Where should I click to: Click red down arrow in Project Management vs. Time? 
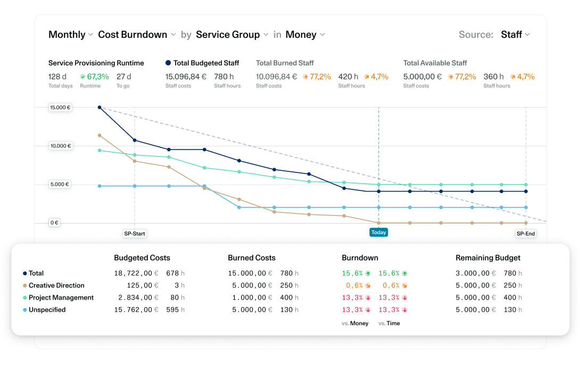tap(404, 297)
